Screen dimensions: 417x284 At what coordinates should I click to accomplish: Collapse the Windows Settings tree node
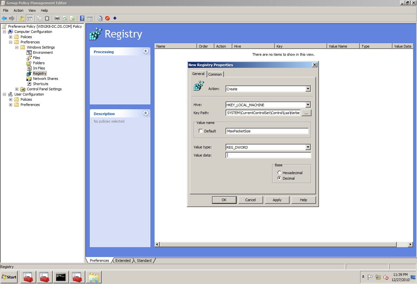[17, 47]
